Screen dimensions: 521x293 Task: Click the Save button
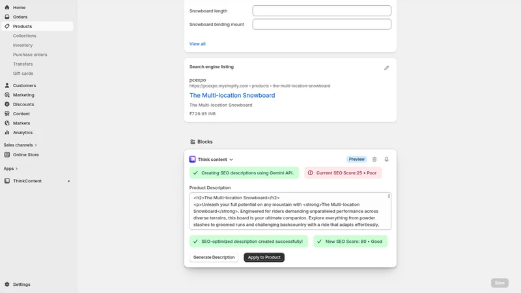click(x=500, y=283)
